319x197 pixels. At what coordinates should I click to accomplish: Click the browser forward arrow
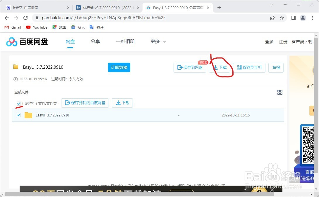(16, 18)
